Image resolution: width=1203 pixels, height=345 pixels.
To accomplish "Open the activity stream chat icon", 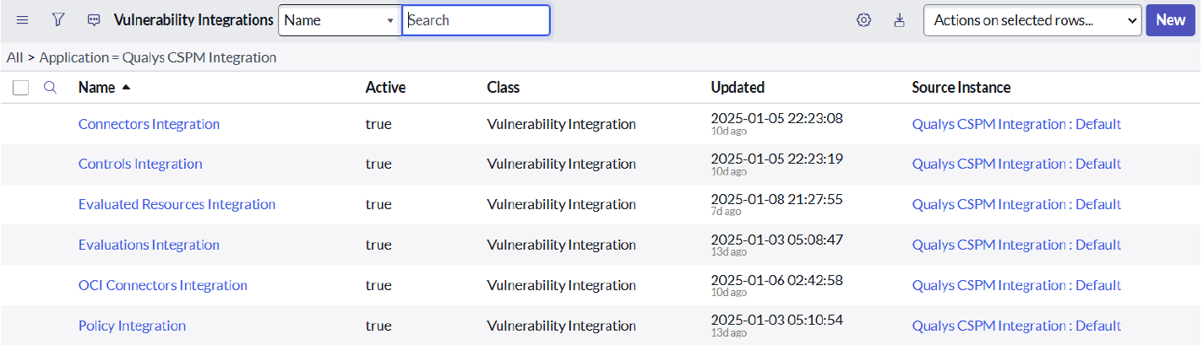I will tap(94, 20).
